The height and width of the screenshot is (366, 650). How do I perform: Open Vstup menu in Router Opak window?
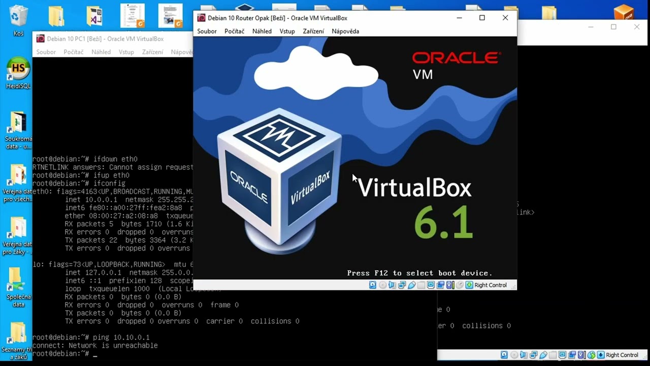[x=287, y=31]
